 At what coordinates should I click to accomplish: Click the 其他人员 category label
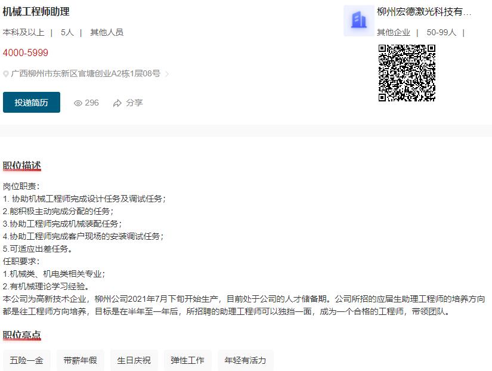[x=107, y=32]
